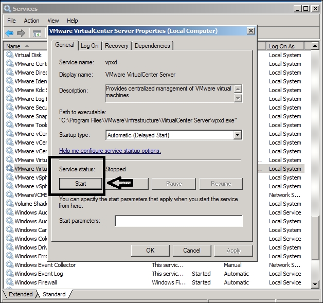The image size is (323, 303).
Task: Click the Apply button
Action: click(x=234, y=251)
